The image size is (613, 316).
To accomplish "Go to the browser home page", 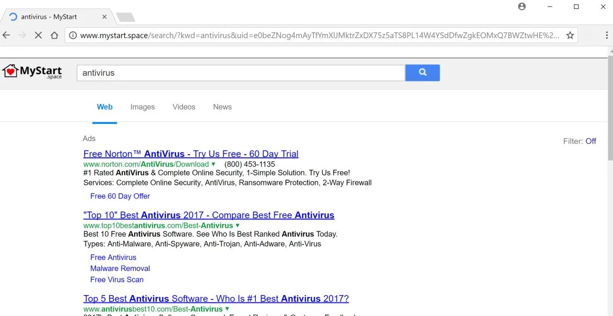I will pyautogui.click(x=54, y=35).
